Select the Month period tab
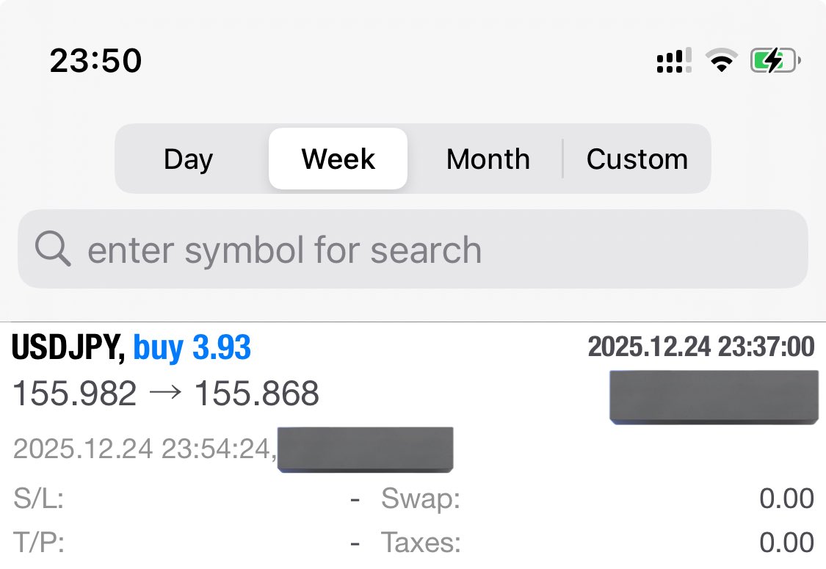 (488, 159)
